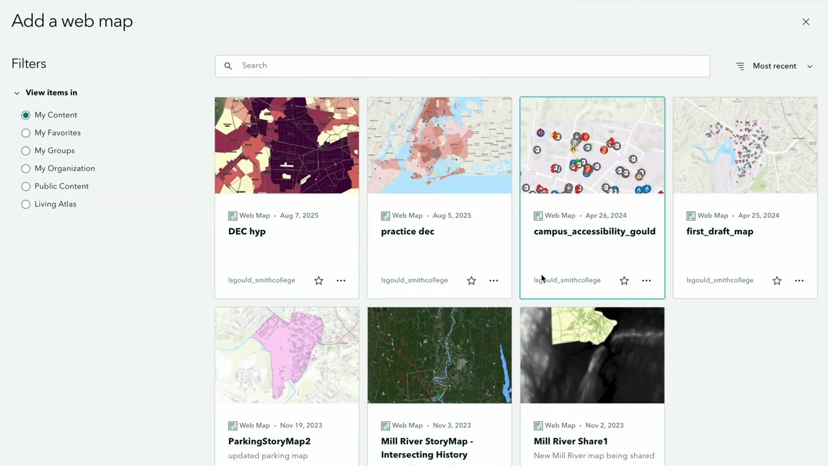Click the first_draft_map title
Image resolution: width=828 pixels, height=466 pixels.
(719, 232)
